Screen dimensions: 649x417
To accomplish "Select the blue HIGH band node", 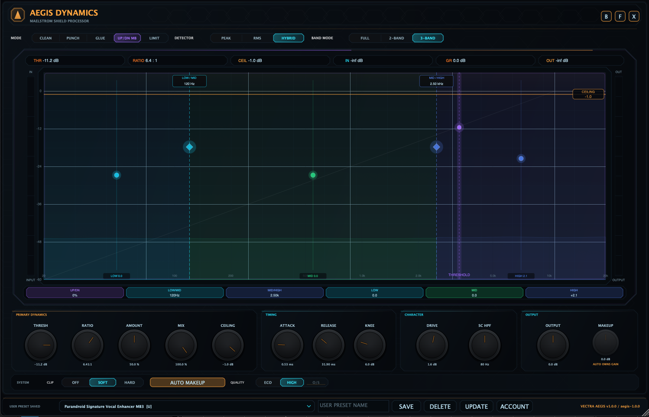I will 521,159.
